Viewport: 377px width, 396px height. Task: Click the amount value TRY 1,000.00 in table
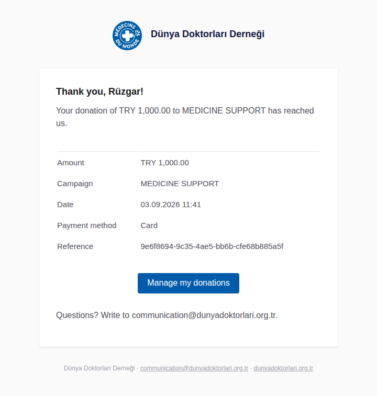point(164,163)
